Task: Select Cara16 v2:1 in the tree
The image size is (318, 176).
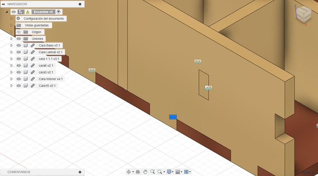Action: pos(47,86)
